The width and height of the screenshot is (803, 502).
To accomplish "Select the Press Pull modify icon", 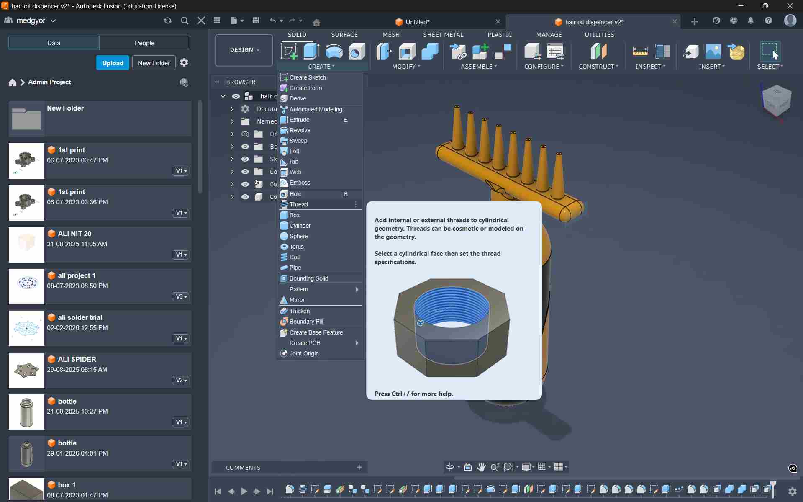I will click(384, 51).
